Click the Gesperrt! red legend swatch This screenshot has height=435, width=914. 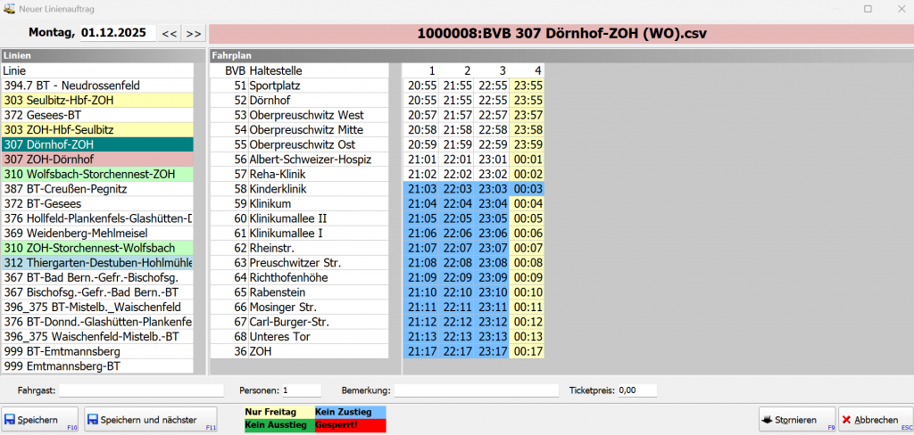pyautogui.click(x=349, y=425)
